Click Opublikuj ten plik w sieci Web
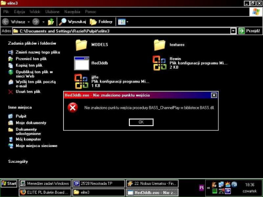 tap(34, 74)
